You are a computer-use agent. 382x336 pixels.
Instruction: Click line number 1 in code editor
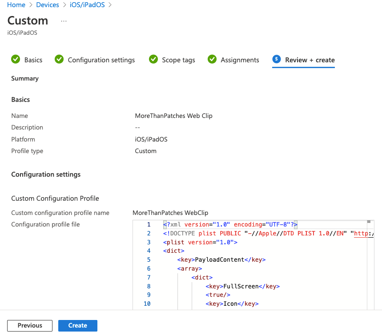(x=149, y=225)
